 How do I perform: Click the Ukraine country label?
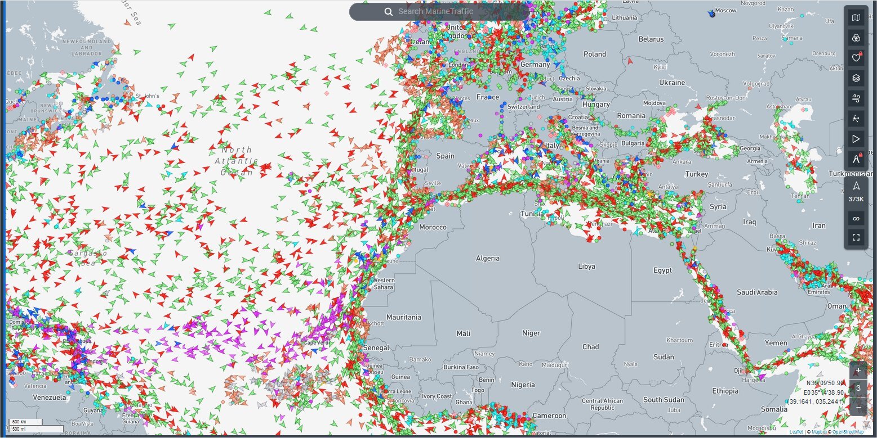[672, 83]
